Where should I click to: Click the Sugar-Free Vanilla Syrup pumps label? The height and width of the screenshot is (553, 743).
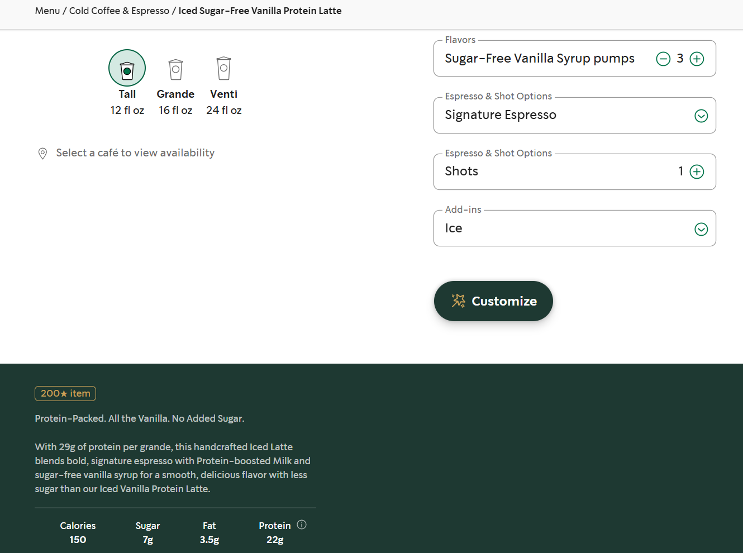540,58
